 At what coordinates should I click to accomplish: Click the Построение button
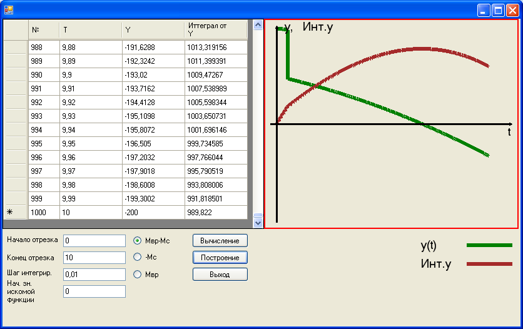point(220,258)
